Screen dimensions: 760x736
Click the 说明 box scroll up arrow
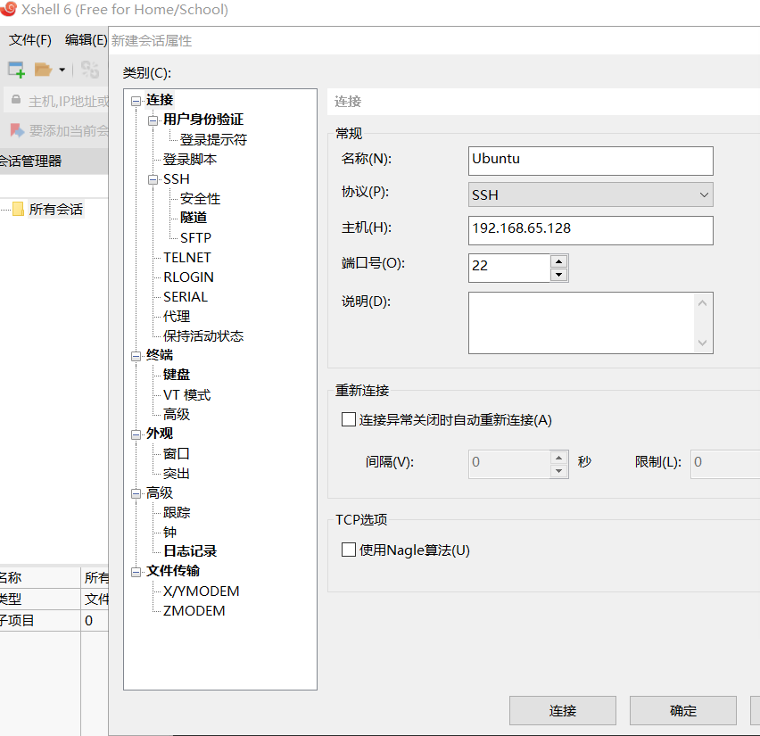pos(702,303)
